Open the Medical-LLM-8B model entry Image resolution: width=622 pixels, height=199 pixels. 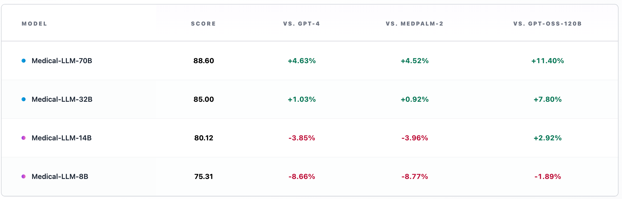[x=60, y=176]
